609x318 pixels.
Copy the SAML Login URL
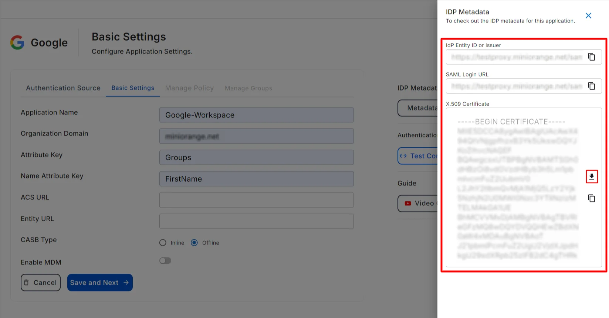click(x=592, y=86)
